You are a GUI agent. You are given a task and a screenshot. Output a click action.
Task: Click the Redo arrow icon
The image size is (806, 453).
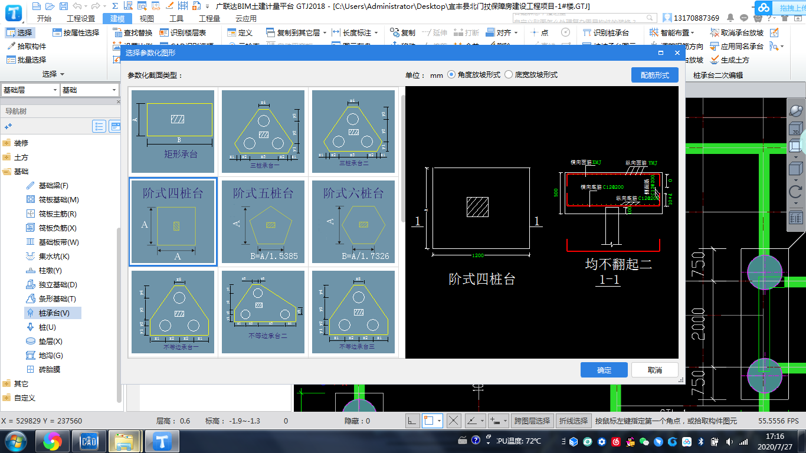(96, 6)
